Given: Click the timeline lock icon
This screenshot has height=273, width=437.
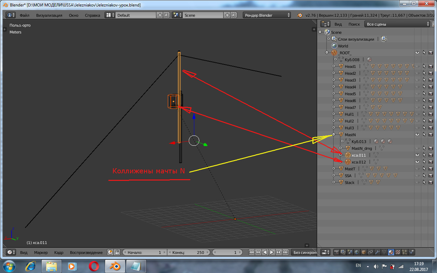Looking at the screenshot, I should tap(117, 253).
